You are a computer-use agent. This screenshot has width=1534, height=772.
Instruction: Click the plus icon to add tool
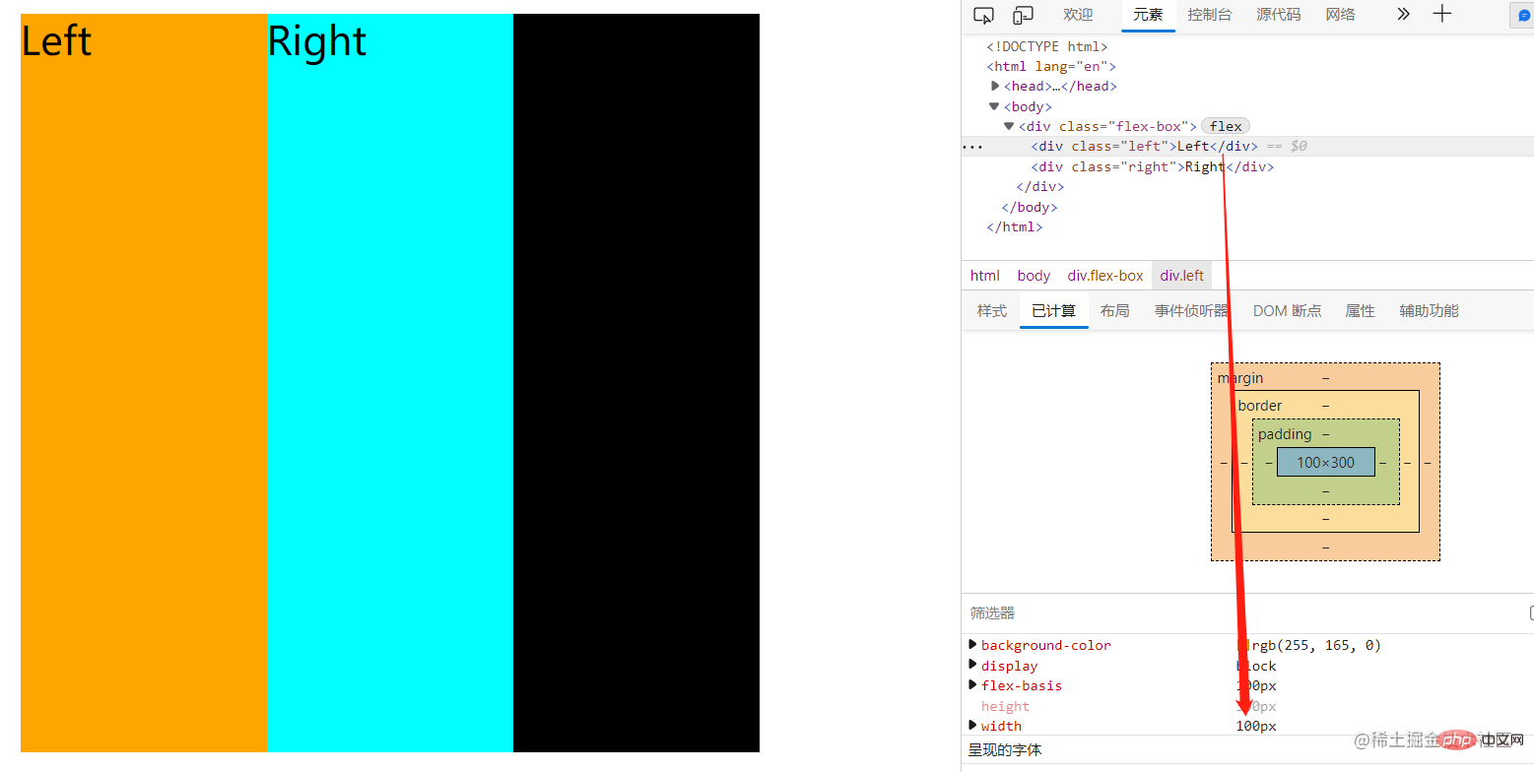click(x=1441, y=14)
